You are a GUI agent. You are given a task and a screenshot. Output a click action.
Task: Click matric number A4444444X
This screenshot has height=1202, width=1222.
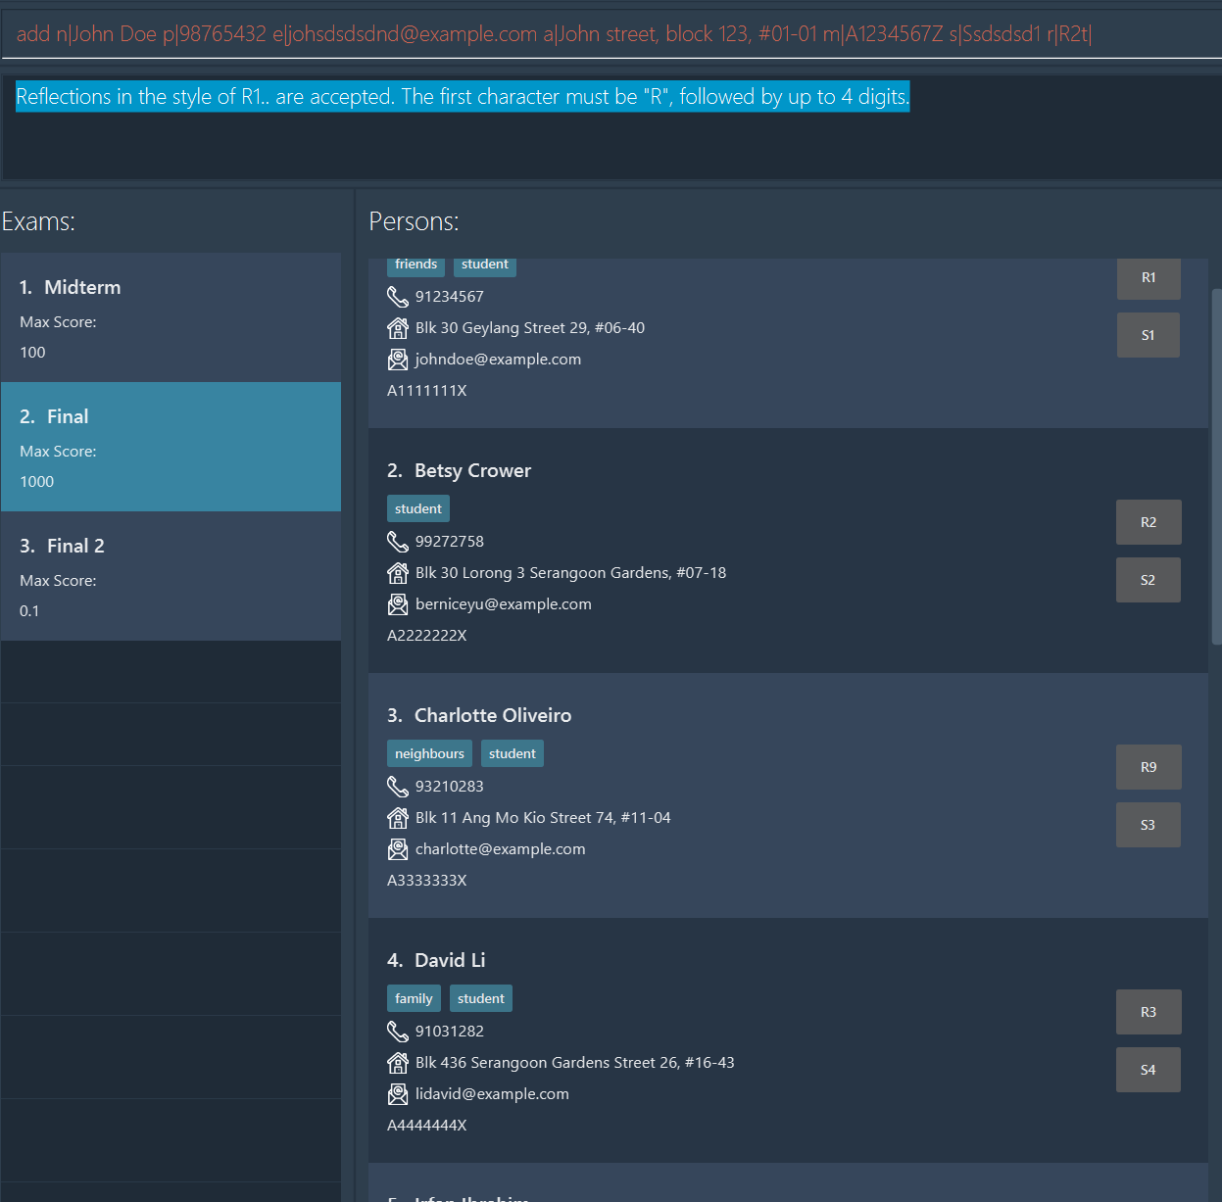(x=427, y=1126)
